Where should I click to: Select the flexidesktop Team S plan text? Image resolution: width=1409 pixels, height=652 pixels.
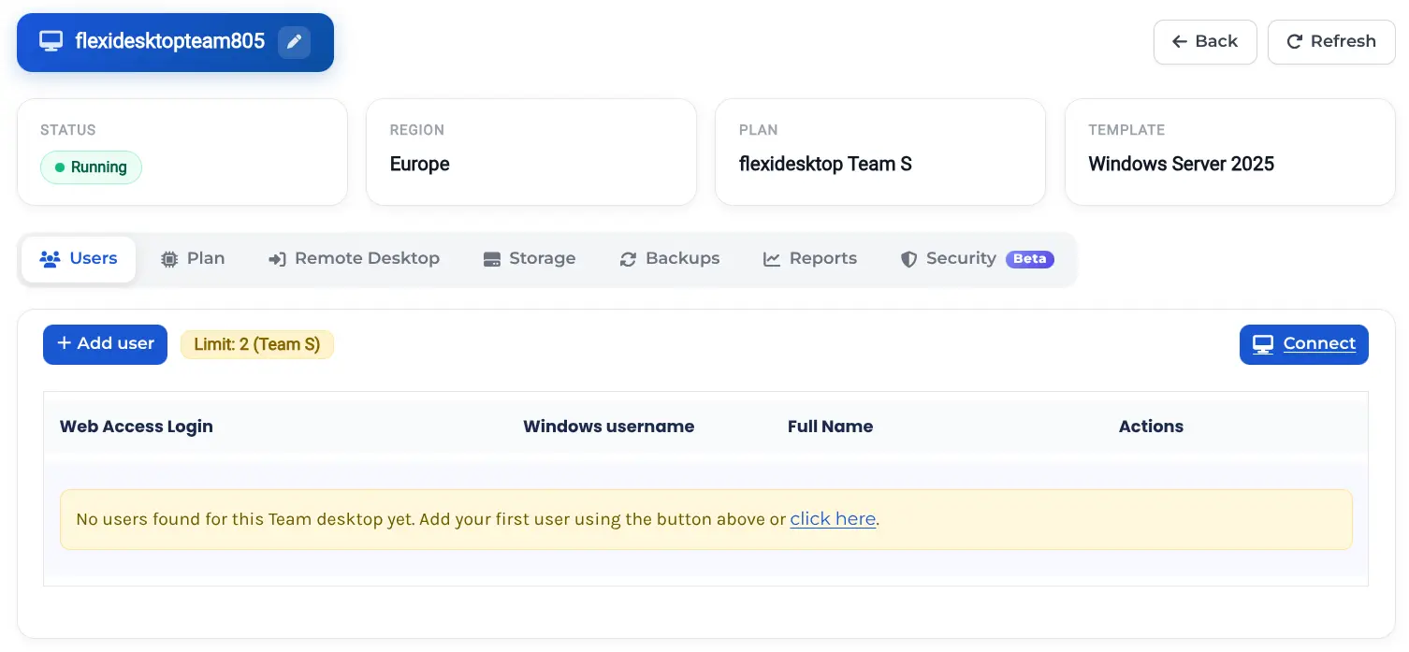pos(825,165)
